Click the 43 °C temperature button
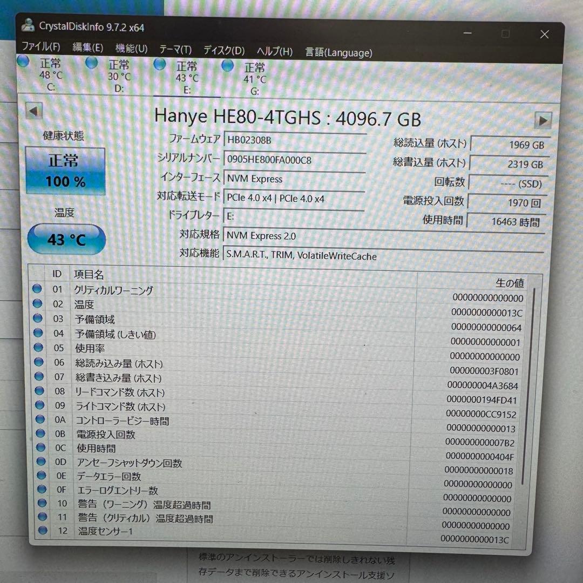This screenshot has width=583, height=583. pyautogui.click(x=66, y=240)
